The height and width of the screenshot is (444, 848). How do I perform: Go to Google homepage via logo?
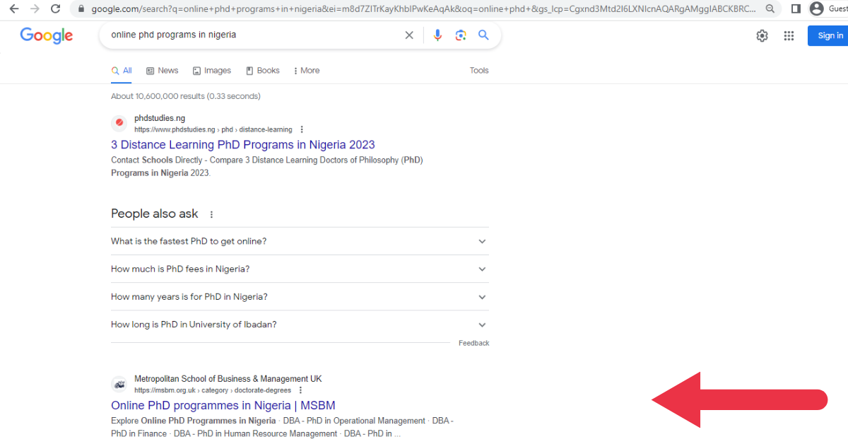point(47,35)
